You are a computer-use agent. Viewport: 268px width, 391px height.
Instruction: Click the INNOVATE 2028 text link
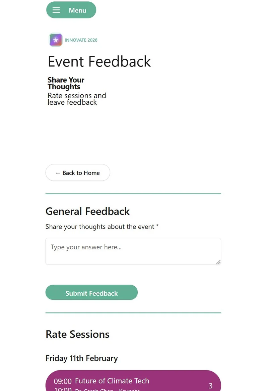click(x=81, y=40)
